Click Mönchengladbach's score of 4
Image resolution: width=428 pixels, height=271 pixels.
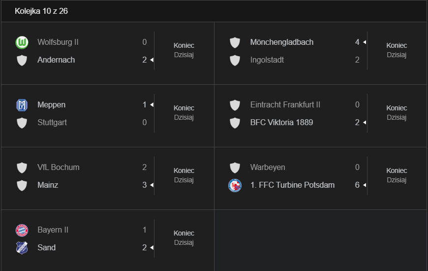357,42
